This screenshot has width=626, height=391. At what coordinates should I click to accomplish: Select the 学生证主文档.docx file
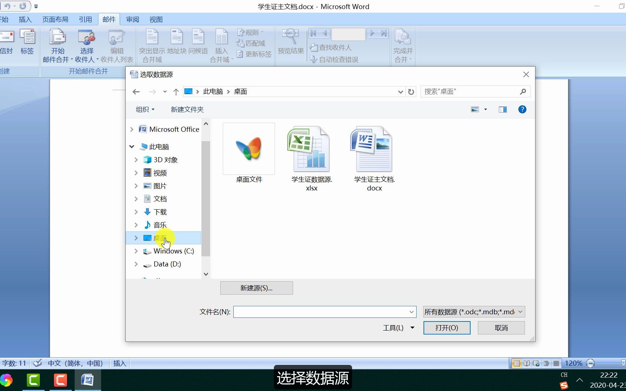tap(374, 158)
